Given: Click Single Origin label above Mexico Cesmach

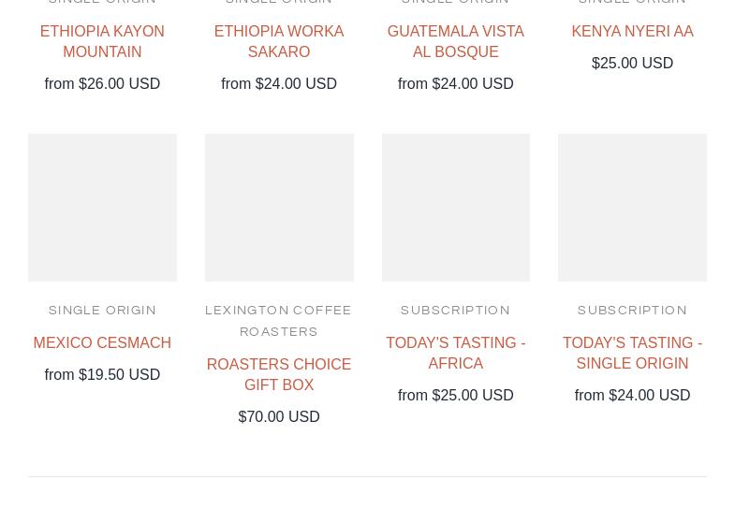Looking at the screenshot, I should pyautogui.click(x=102, y=311).
